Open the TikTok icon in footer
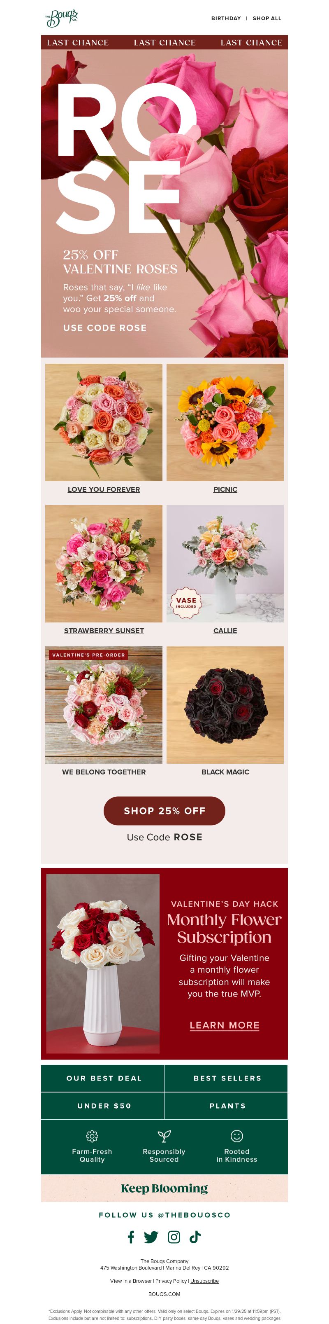This screenshot has width=329, height=1324. [x=195, y=1237]
